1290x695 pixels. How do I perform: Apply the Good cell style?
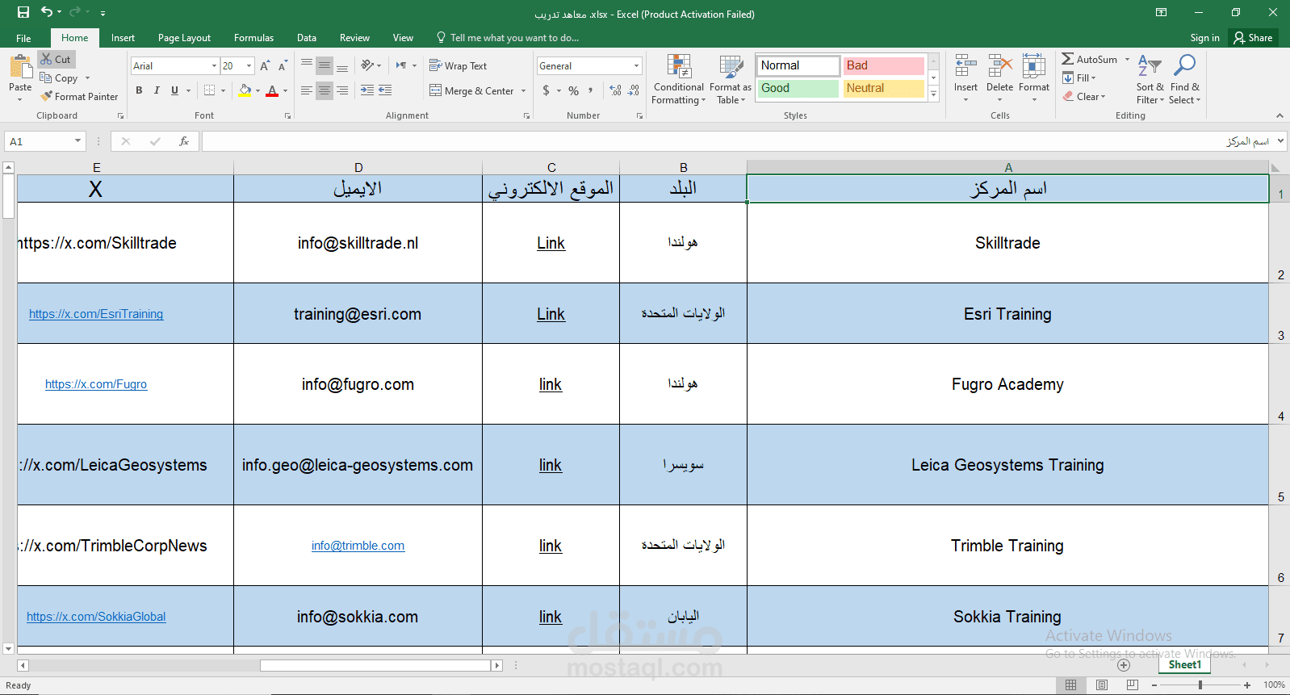[x=798, y=88]
